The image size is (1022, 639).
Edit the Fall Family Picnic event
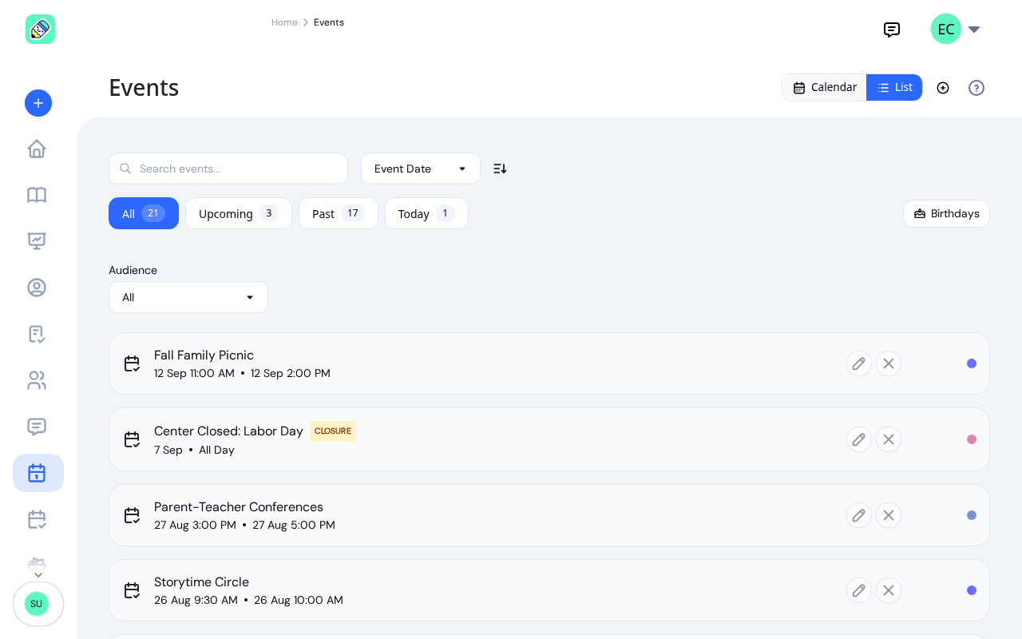(x=859, y=363)
